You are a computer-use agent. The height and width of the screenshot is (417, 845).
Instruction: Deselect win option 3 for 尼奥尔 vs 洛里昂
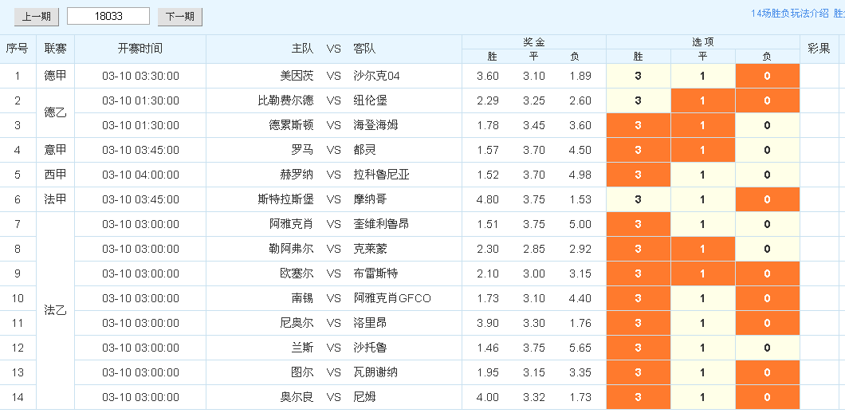[639, 324]
